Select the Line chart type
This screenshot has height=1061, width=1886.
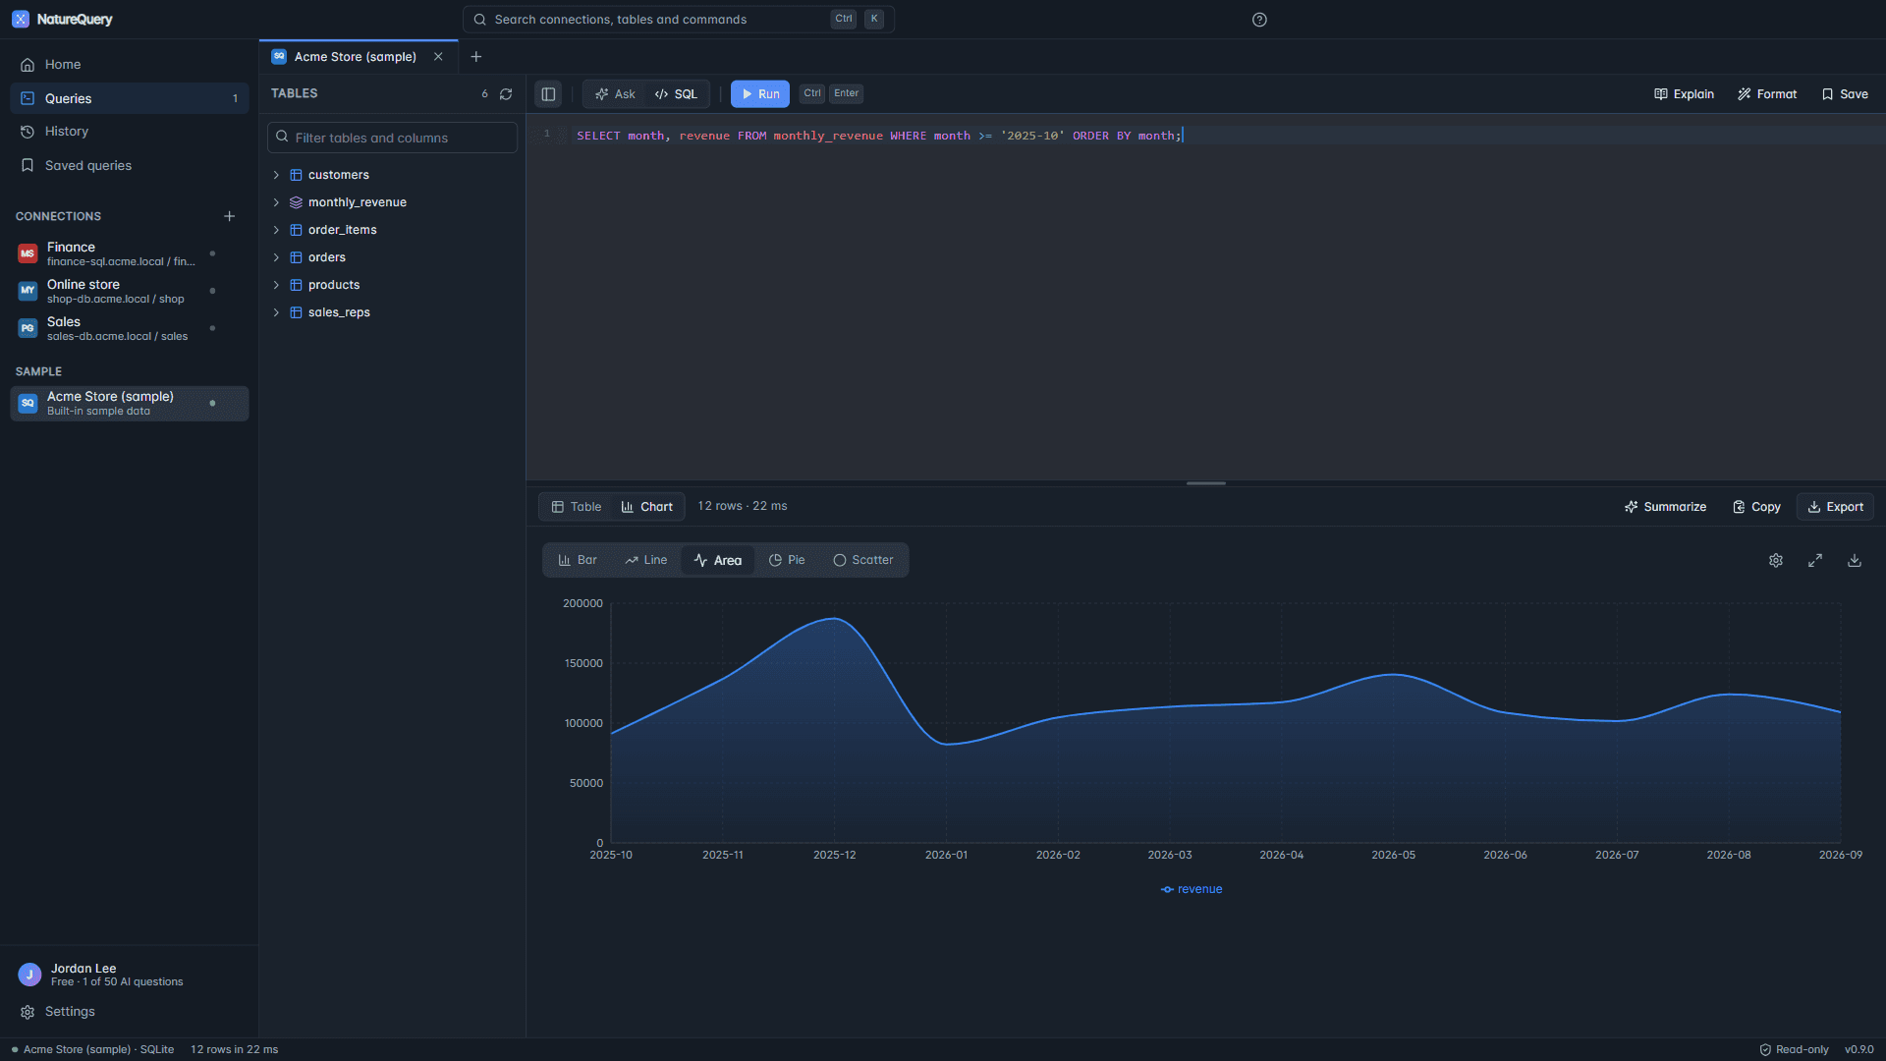pyautogui.click(x=646, y=560)
